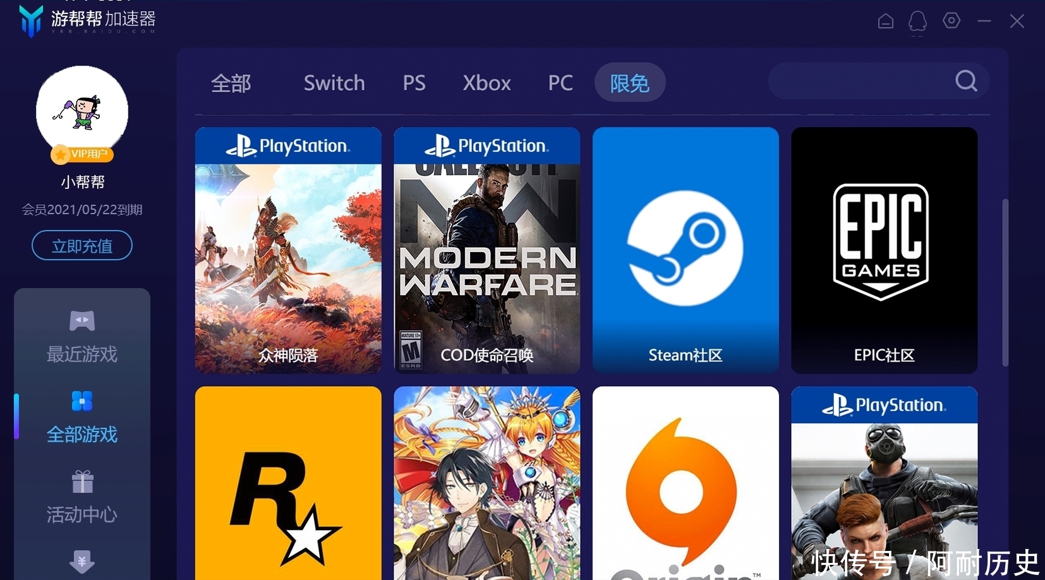Open 全部游戏 in the sidebar
The height and width of the screenshot is (580, 1045).
82,417
